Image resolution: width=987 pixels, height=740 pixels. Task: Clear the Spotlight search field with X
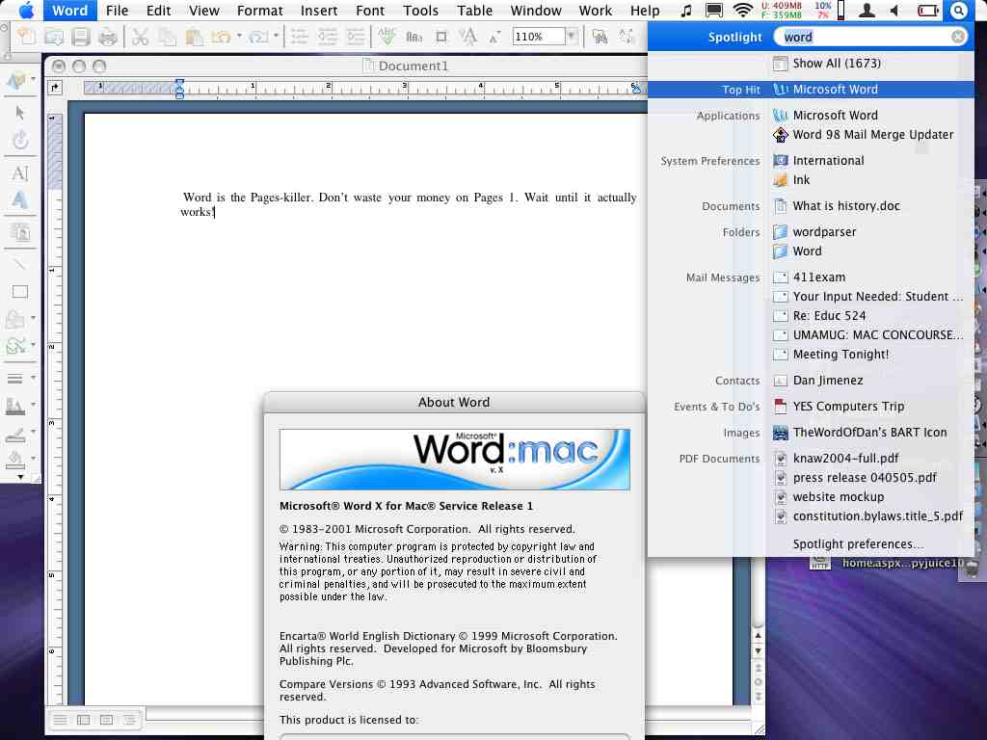(x=958, y=38)
